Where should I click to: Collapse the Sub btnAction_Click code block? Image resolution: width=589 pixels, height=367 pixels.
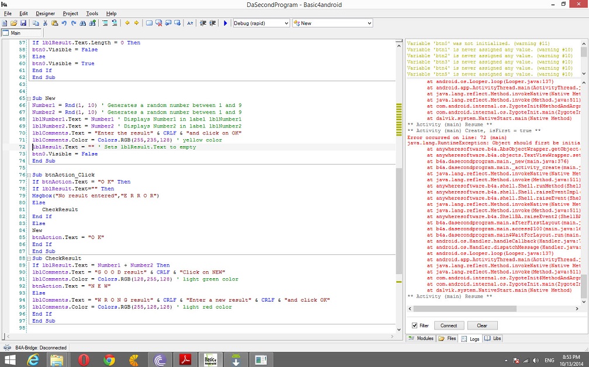point(29,175)
